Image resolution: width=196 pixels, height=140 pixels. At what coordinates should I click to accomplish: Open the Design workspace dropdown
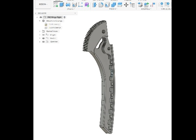click(x=43, y=4)
